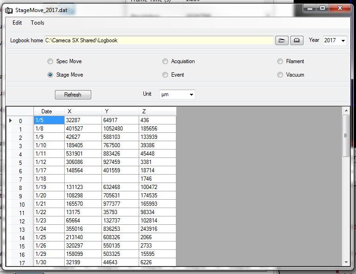This screenshot has height=274, width=356.
Task: Click the Date column header
Action: (48, 111)
